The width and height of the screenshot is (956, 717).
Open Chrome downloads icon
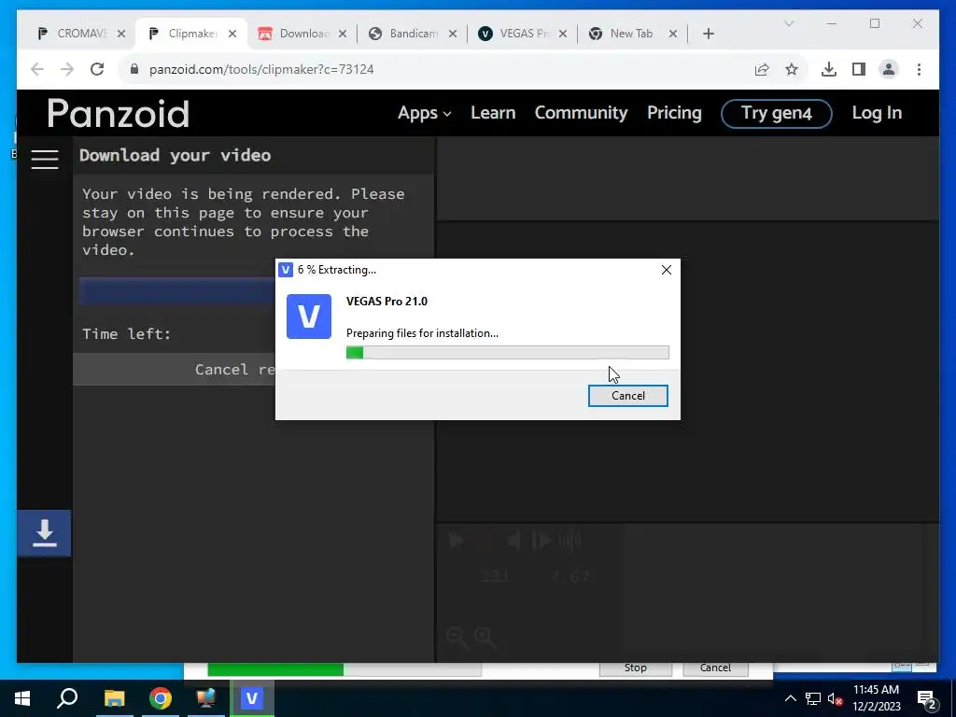click(x=829, y=69)
